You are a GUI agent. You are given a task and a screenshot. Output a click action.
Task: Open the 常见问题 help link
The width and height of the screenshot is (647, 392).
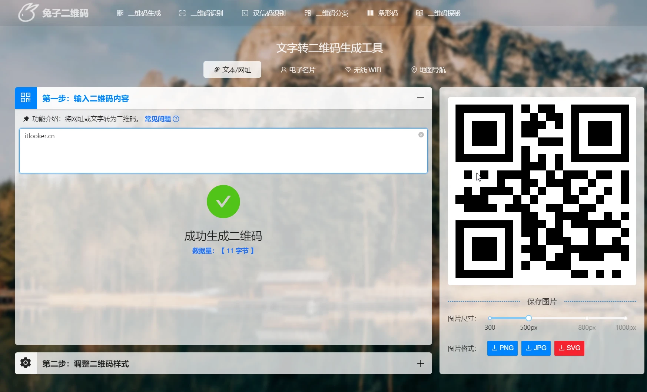pyautogui.click(x=158, y=119)
